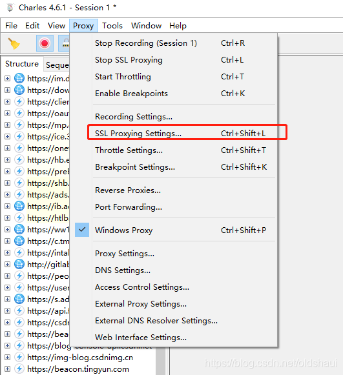Viewport: 343px width, 375px height.
Task: Switch to the Structure tab
Action: pyautogui.click(x=22, y=64)
